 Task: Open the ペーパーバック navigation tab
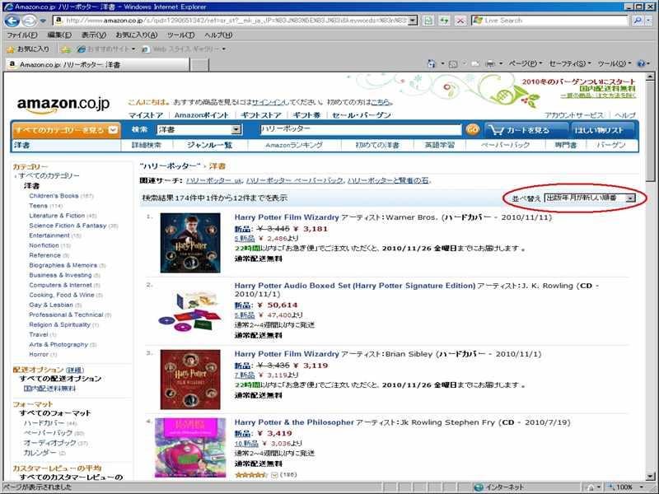pos(505,145)
